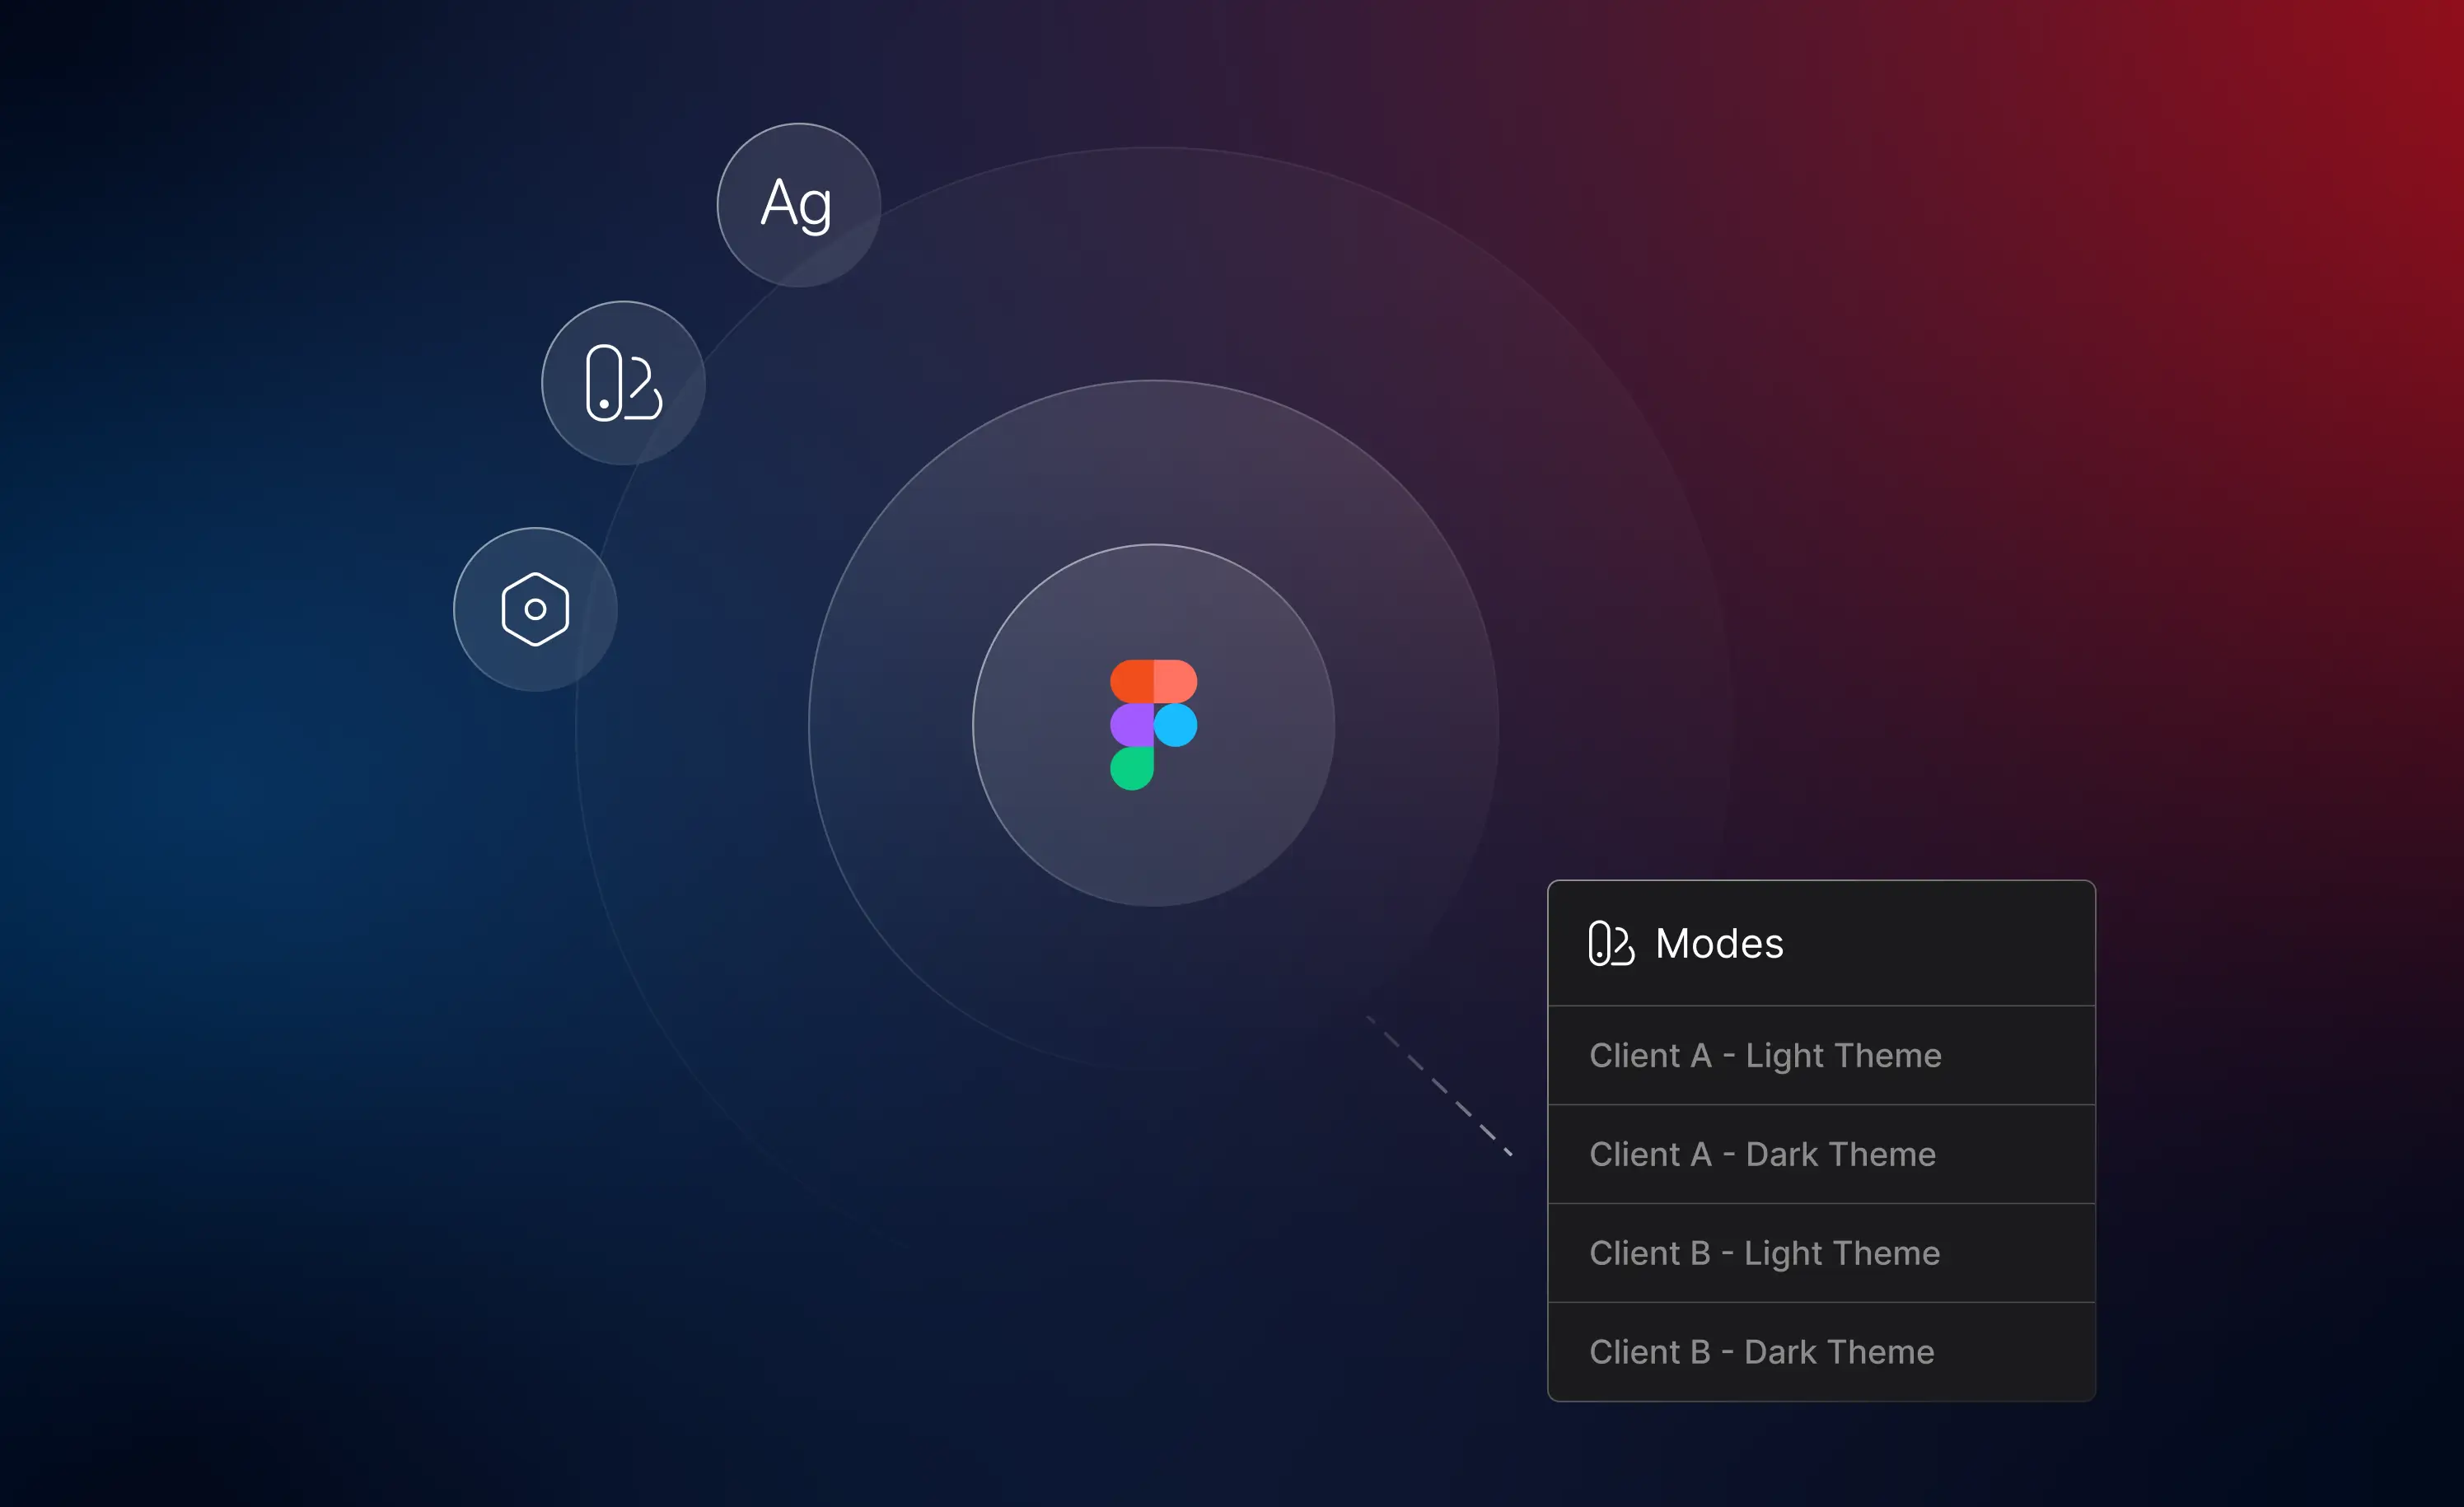This screenshot has height=1507, width=2464.
Task: Select Client A - Light Theme mode
Action: [1821, 1055]
